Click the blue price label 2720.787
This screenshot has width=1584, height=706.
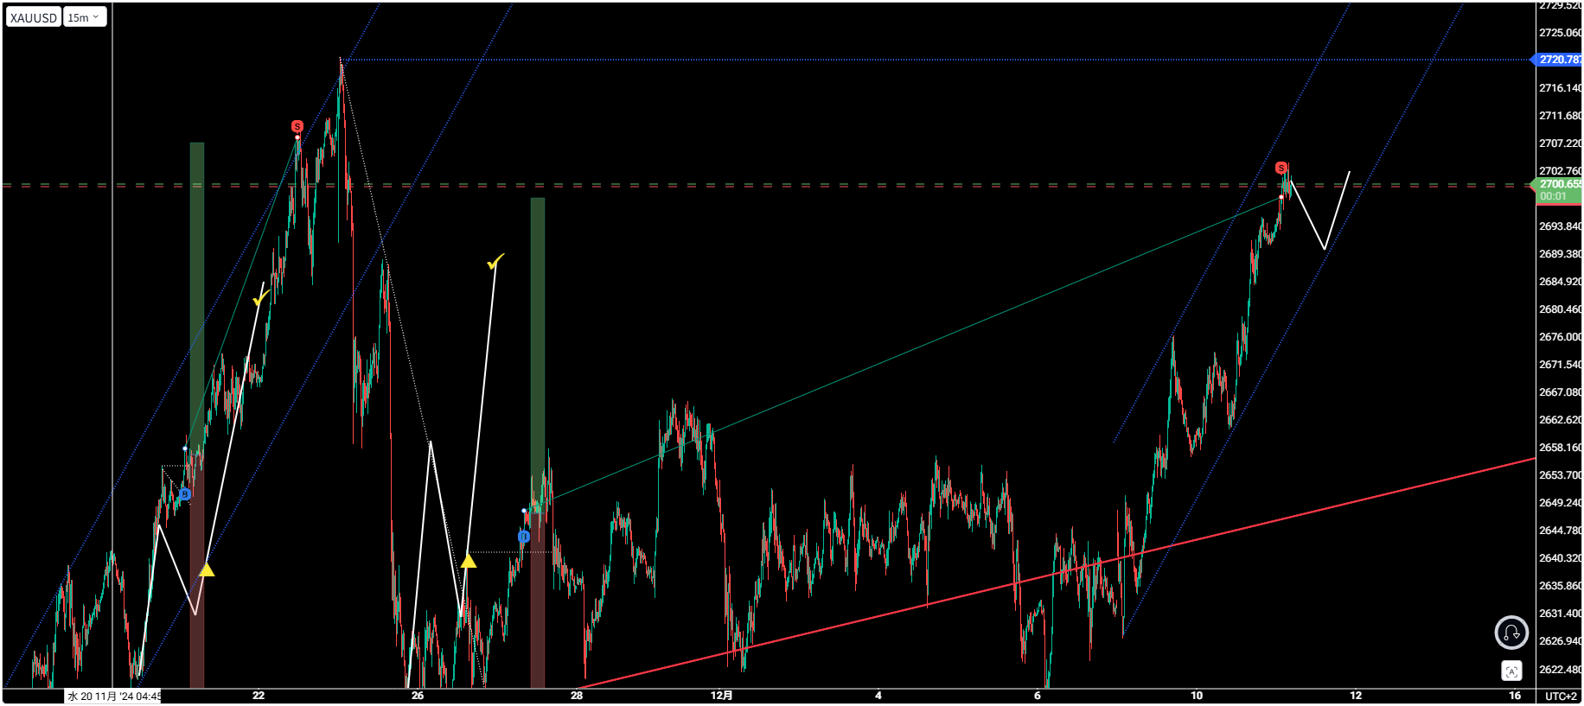tap(1559, 60)
